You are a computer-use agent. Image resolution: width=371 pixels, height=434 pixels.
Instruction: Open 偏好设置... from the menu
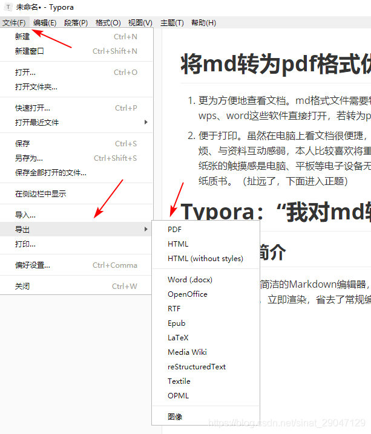click(x=76, y=265)
